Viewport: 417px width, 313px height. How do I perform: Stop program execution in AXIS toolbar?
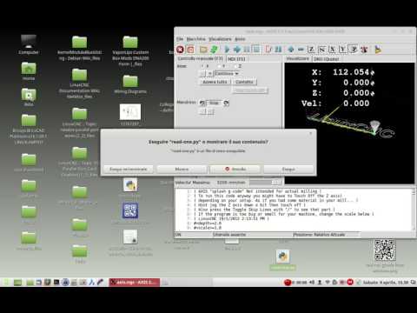coord(256,50)
